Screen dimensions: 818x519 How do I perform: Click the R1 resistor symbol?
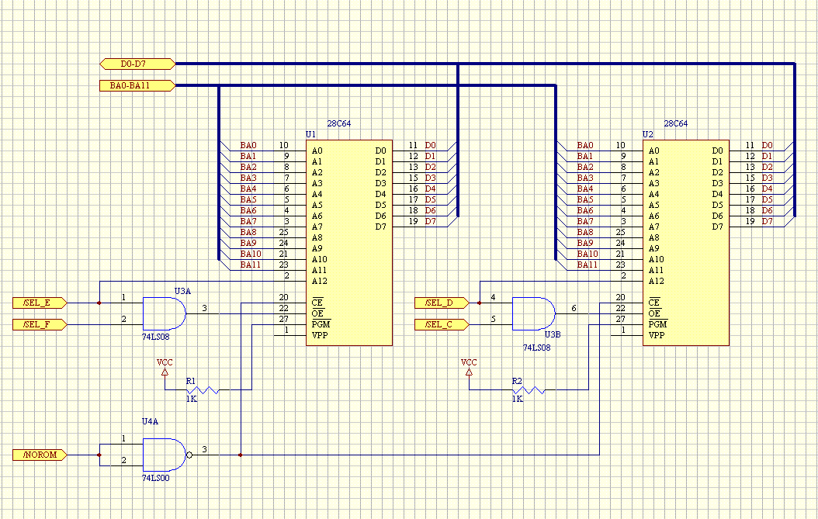(203, 389)
